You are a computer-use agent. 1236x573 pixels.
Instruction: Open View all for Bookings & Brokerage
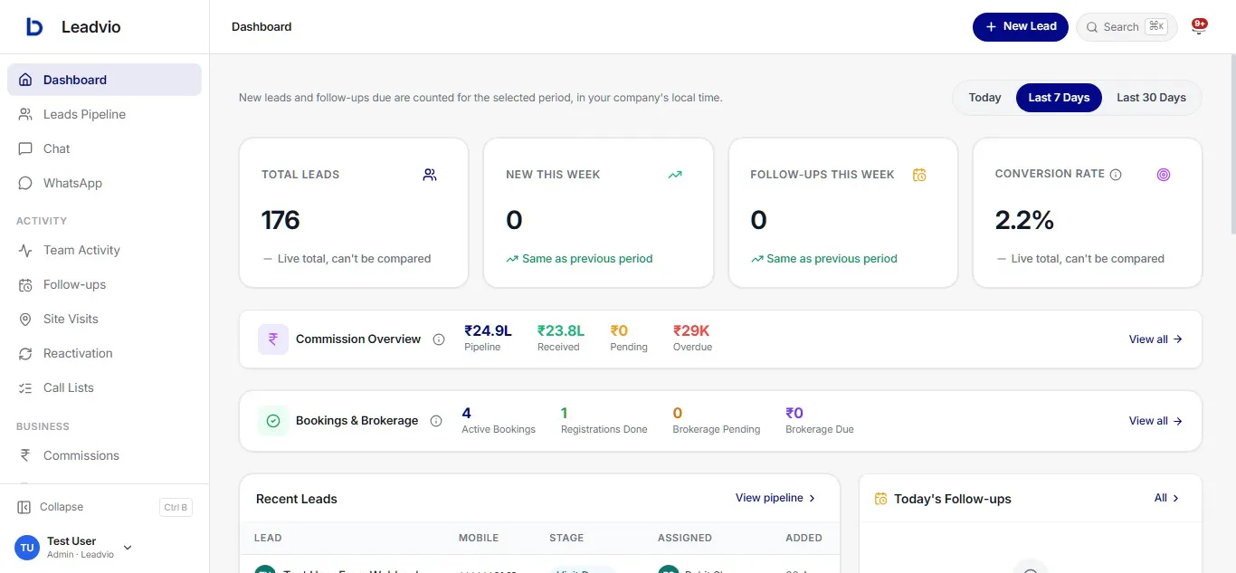tap(1155, 421)
